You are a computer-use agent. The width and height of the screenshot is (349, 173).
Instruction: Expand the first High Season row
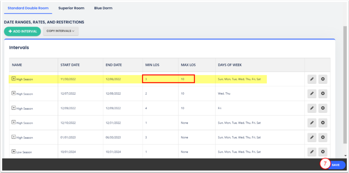(13, 79)
